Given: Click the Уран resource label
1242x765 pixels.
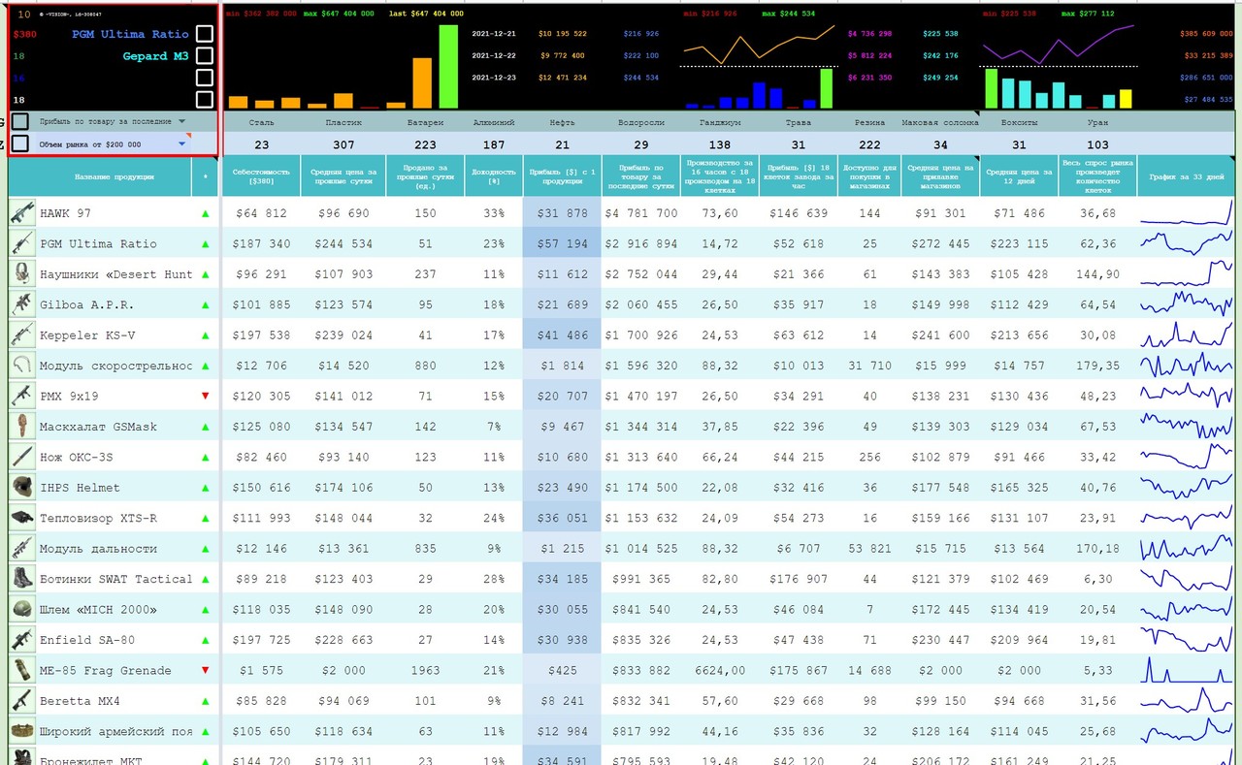Looking at the screenshot, I should pyautogui.click(x=1097, y=123).
